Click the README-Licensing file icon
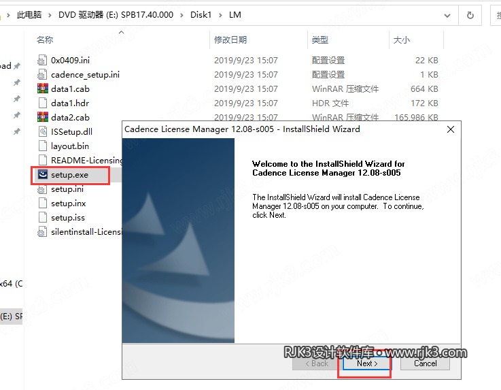The width and height of the screenshot is (501, 390). 43,160
